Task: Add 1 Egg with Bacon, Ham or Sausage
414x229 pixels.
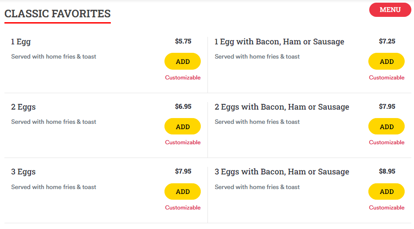Action: point(387,62)
